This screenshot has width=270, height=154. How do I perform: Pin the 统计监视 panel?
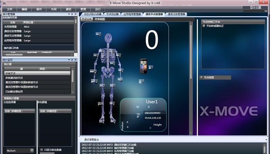point(72,60)
